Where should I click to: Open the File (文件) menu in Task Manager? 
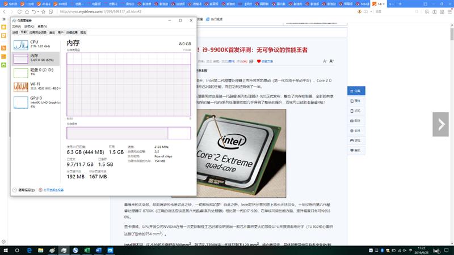pos(16,26)
